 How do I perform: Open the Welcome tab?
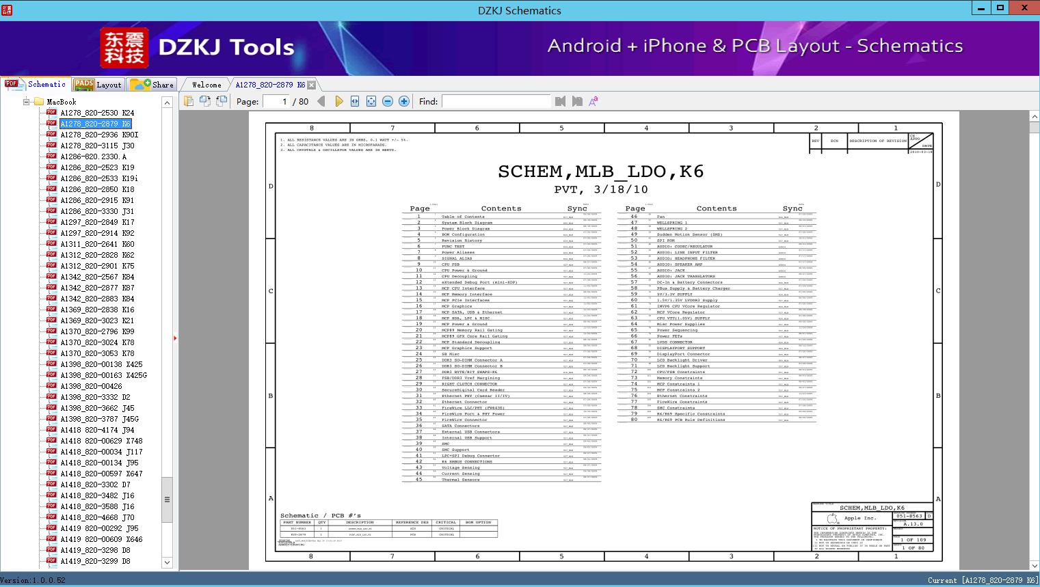coord(206,85)
